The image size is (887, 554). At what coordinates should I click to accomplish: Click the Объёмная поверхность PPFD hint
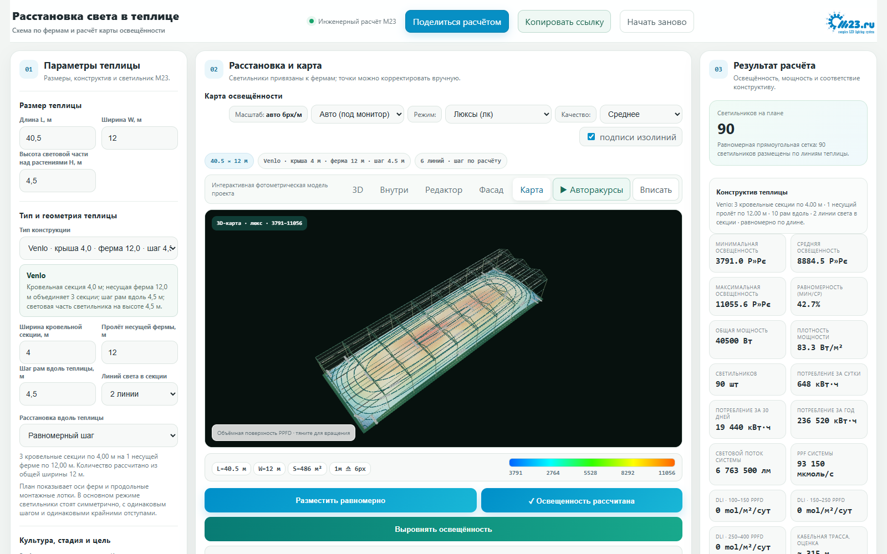[283, 433]
